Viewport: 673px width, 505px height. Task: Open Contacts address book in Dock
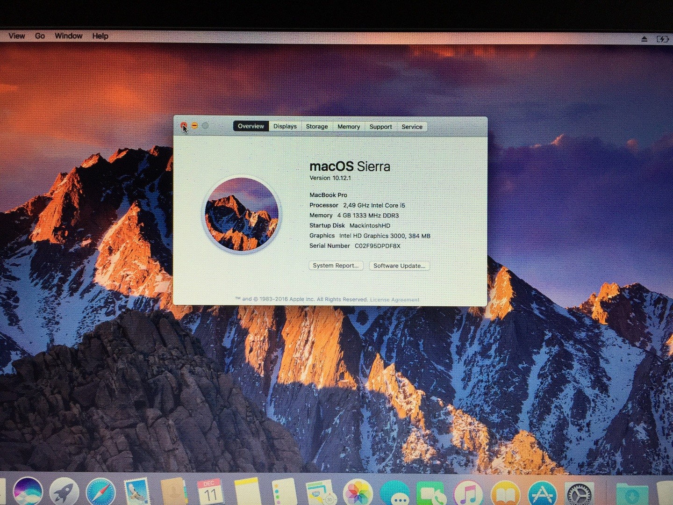[173, 492]
